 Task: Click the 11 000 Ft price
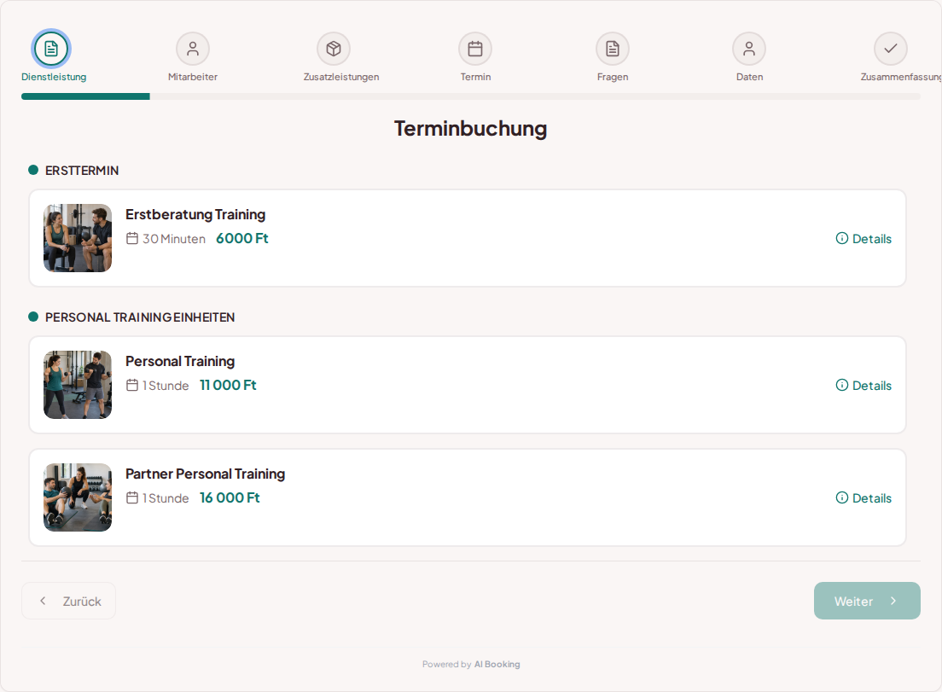point(229,385)
